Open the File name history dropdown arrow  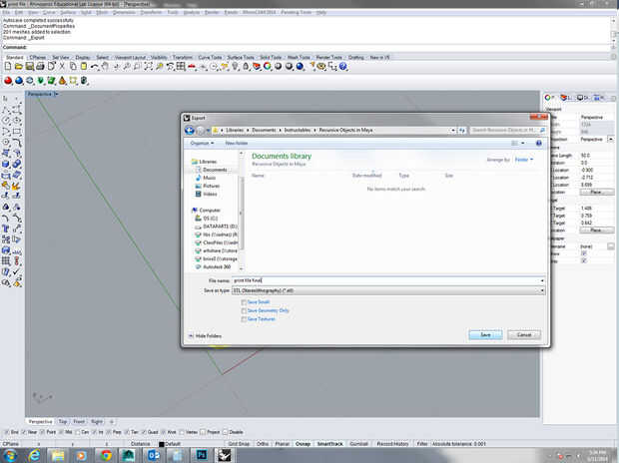[x=542, y=280]
